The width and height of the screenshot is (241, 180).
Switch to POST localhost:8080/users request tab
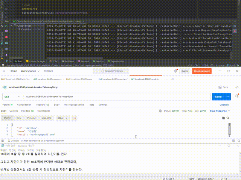(x=79, y=79)
